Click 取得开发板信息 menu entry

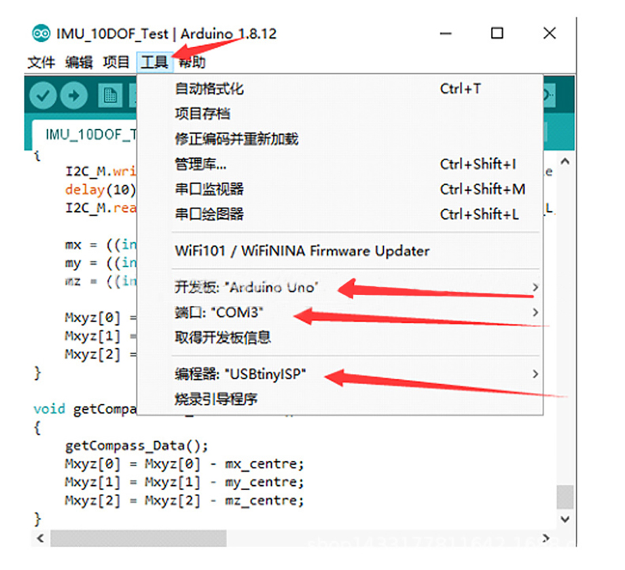(340, 337)
